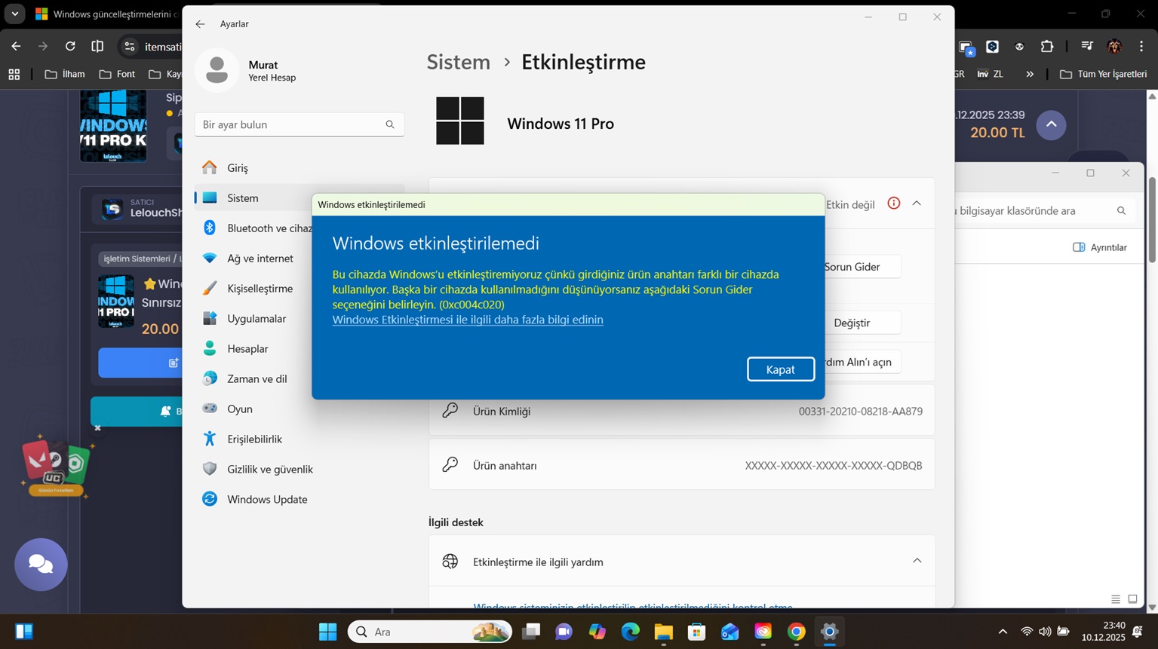1158x649 pixels.
Task: Close the error dialog with Kapat
Action: pos(781,369)
